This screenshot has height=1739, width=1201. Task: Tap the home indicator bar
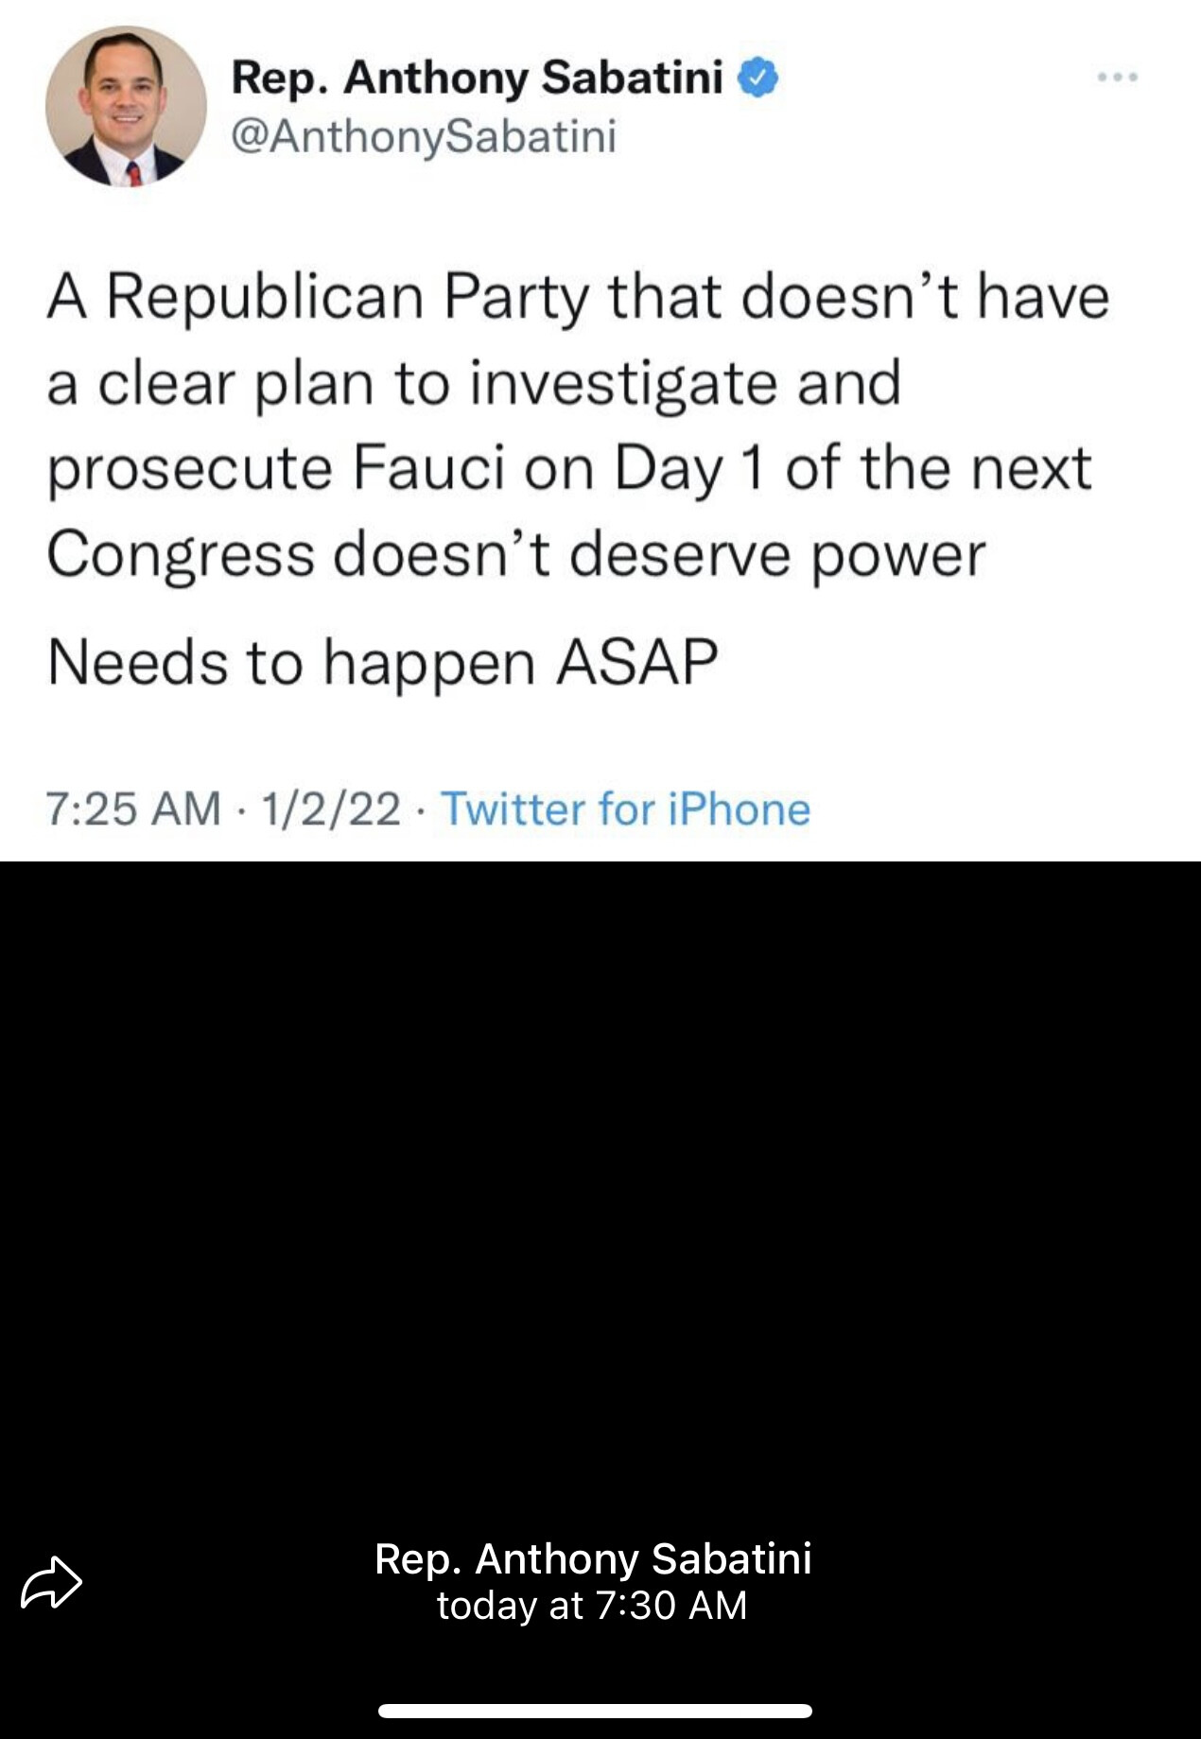(595, 1711)
